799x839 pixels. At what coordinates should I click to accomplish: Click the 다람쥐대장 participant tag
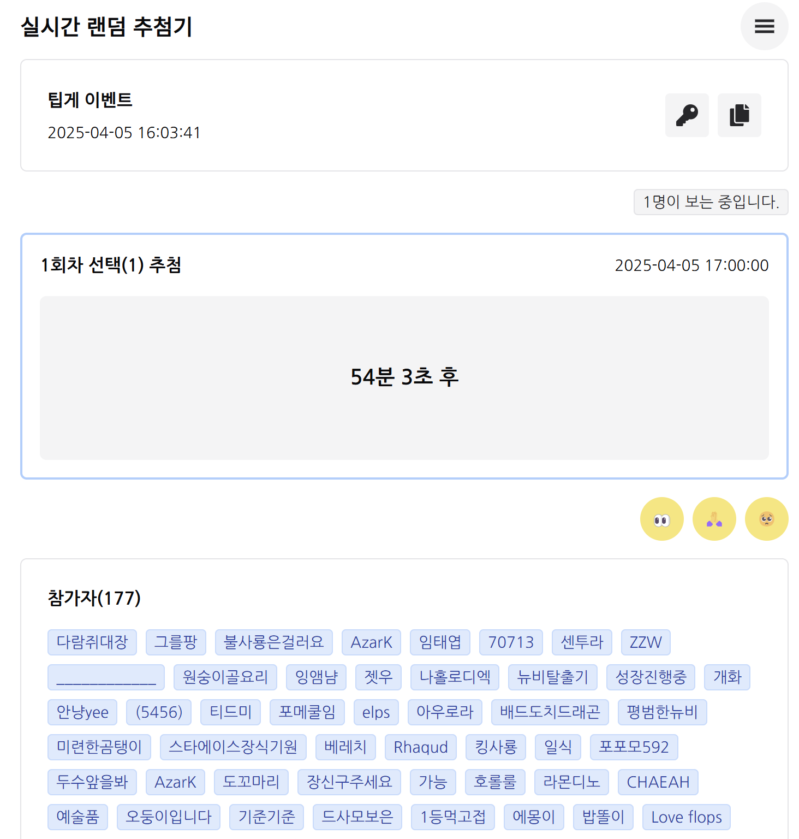(92, 642)
